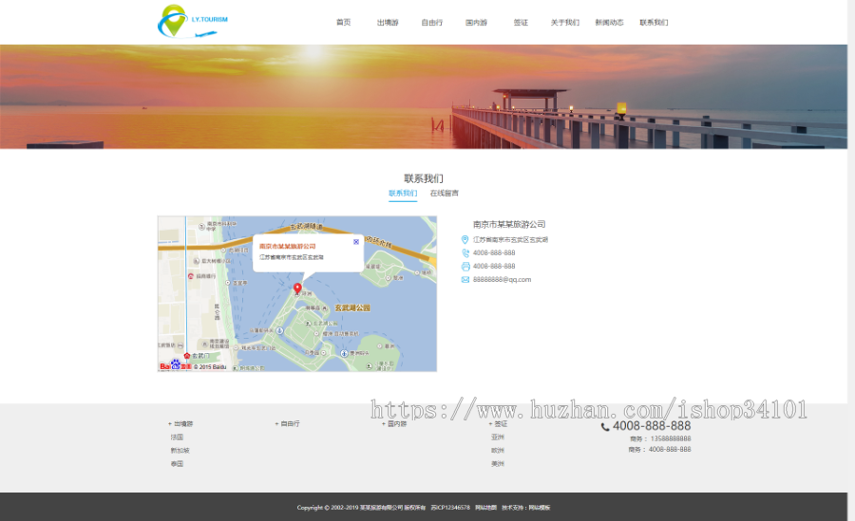Viewport: 855px width, 521px height.
Task: Open the 自由行 navigation menu
Action: coord(432,23)
